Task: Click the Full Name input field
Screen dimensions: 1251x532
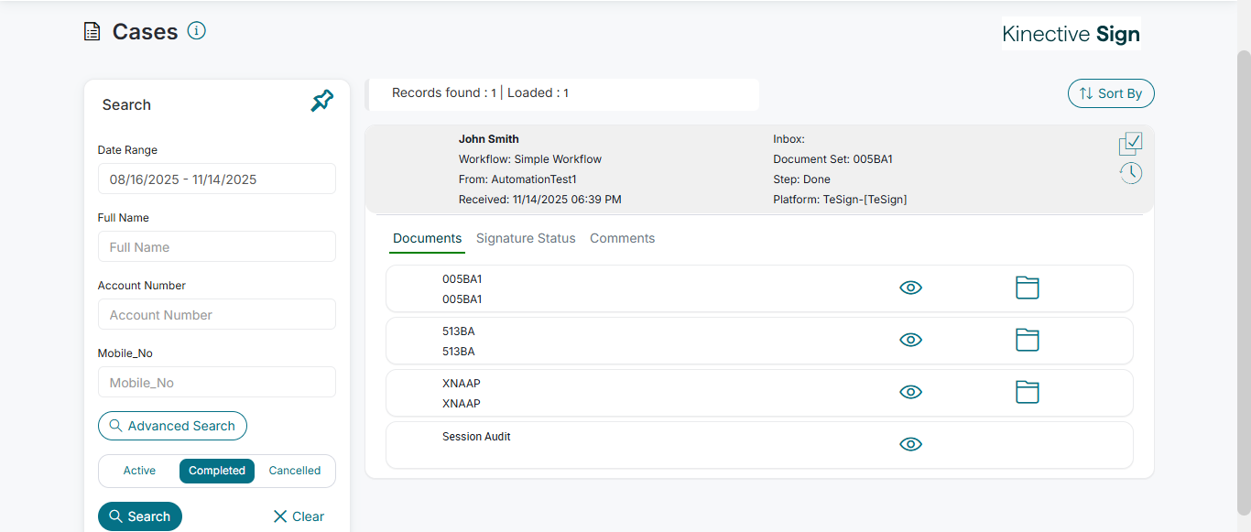Action: click(217, 247)
